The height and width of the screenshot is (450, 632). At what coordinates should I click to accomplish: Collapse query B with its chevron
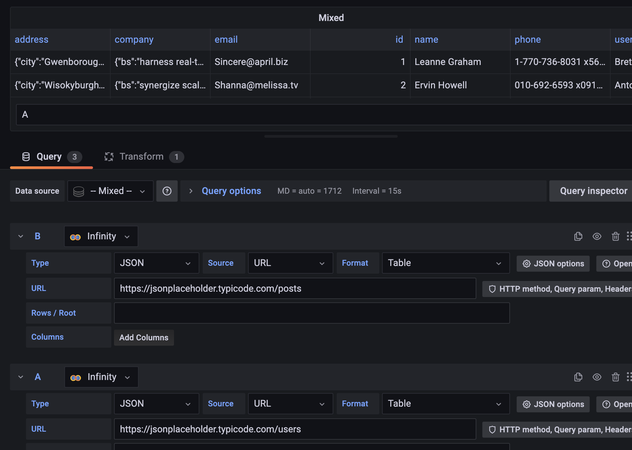[21, 236]
